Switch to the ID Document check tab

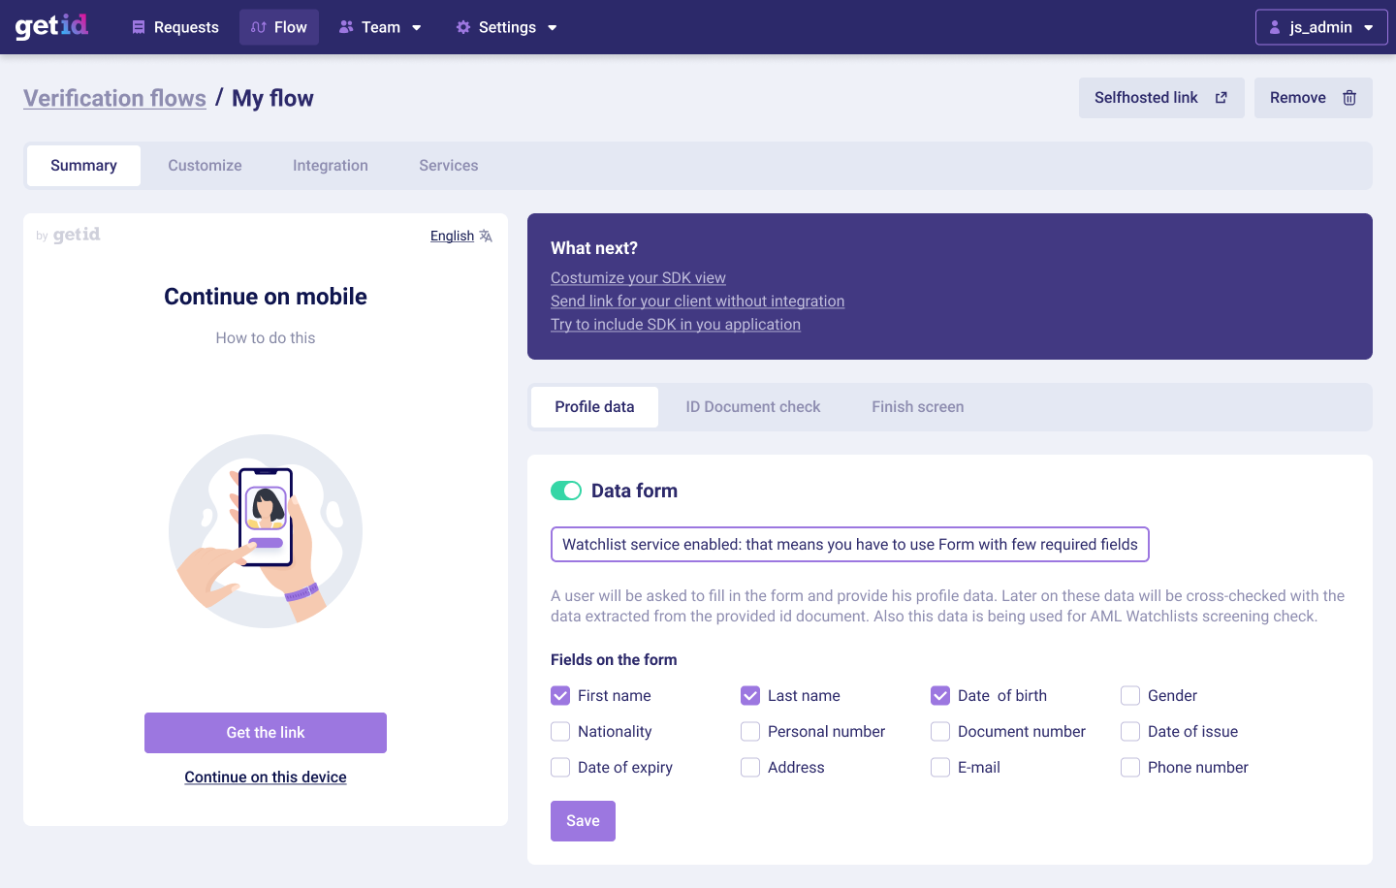click(x=753, y=406)
